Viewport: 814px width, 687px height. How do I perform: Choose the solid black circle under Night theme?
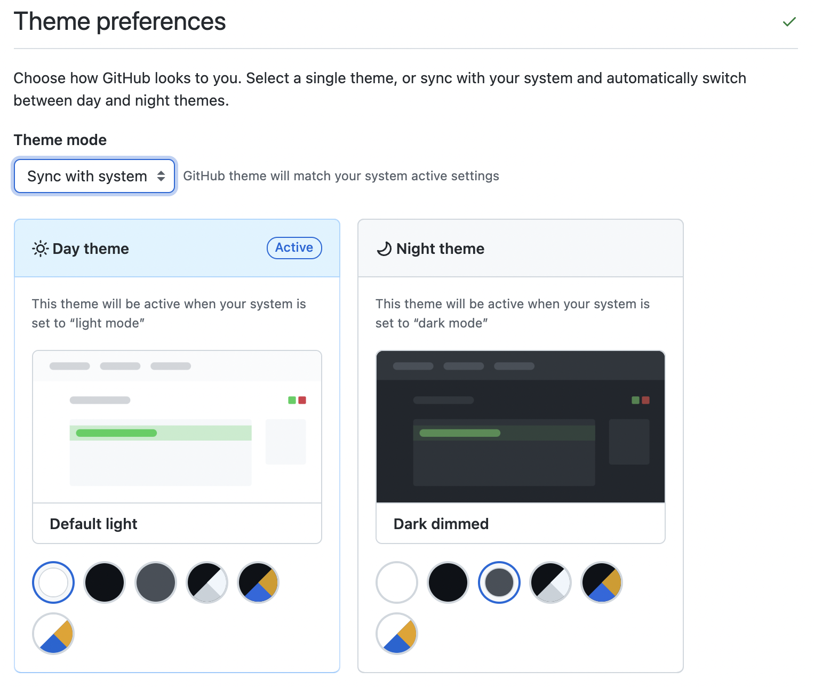tap(448, 582)
